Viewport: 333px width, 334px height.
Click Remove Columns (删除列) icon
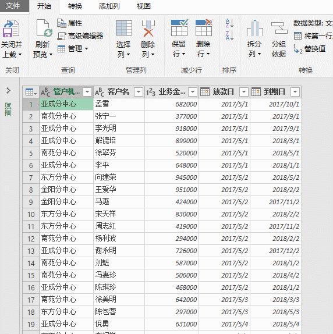tap(148, 29)
